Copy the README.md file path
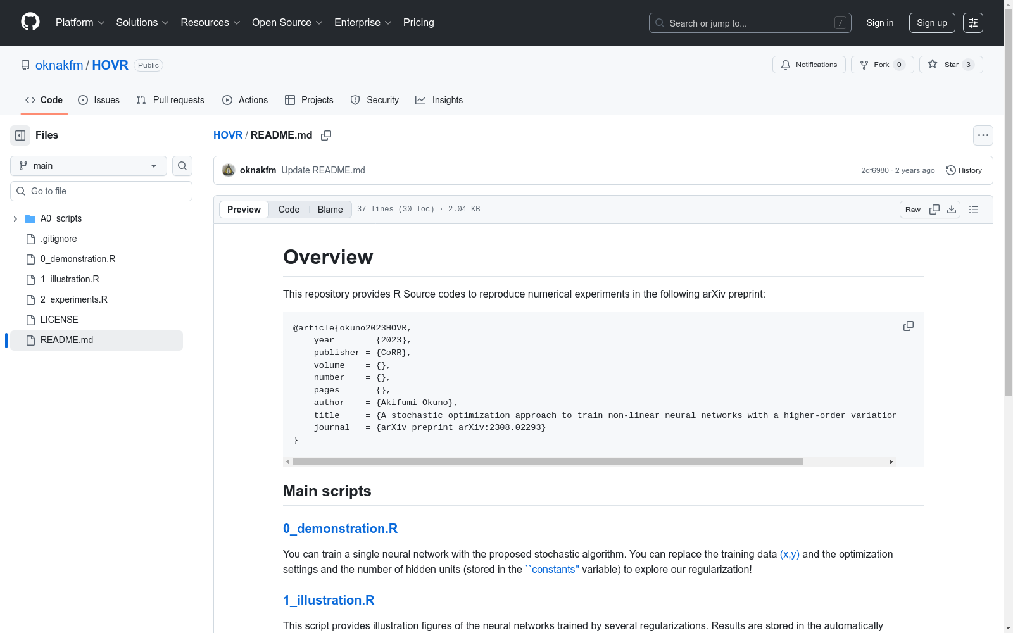The image size is (1013, 633). (326, 135)
